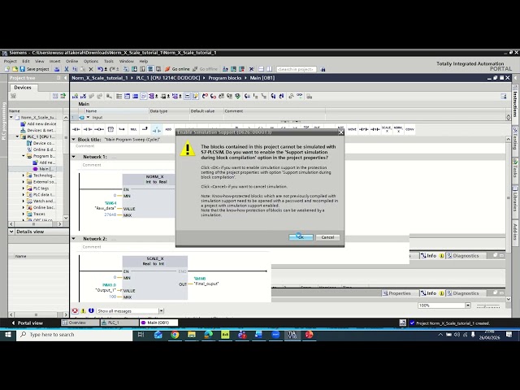Click the Save project button

pos(34,69)
